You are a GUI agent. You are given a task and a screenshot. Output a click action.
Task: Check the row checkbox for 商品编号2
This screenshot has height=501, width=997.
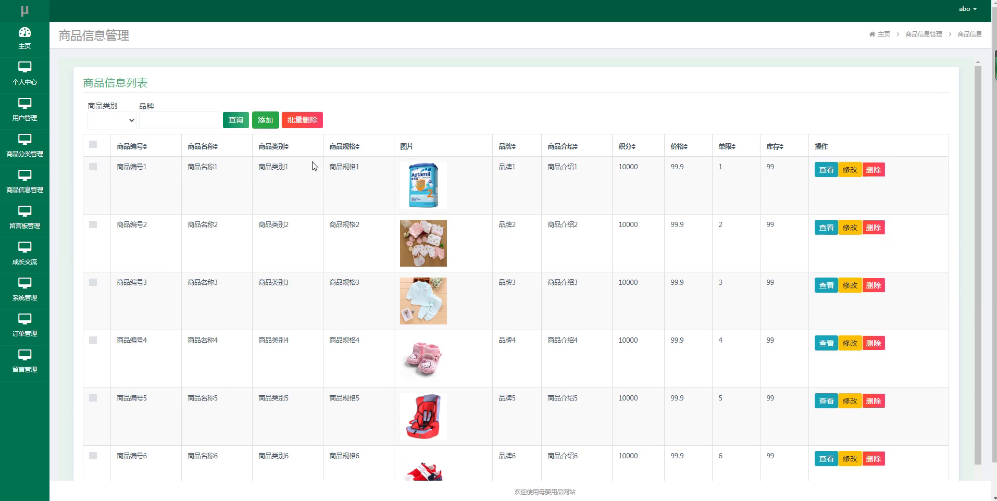(93, 224)
